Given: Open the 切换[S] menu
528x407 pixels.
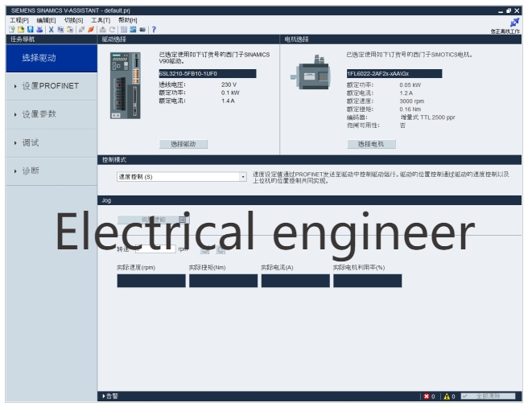Looking at the screenshot, I should point(73,20).
